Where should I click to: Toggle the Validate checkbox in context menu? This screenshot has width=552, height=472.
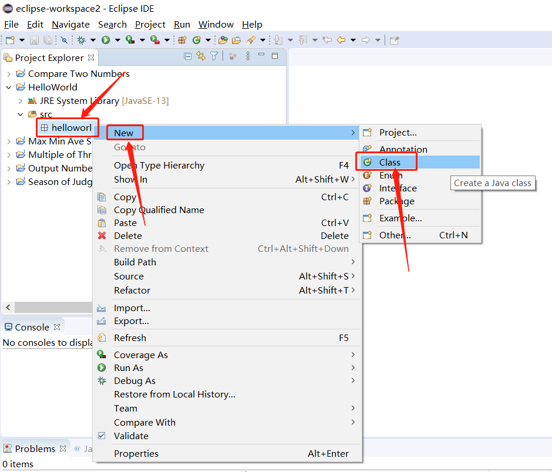tap(102, 436)
